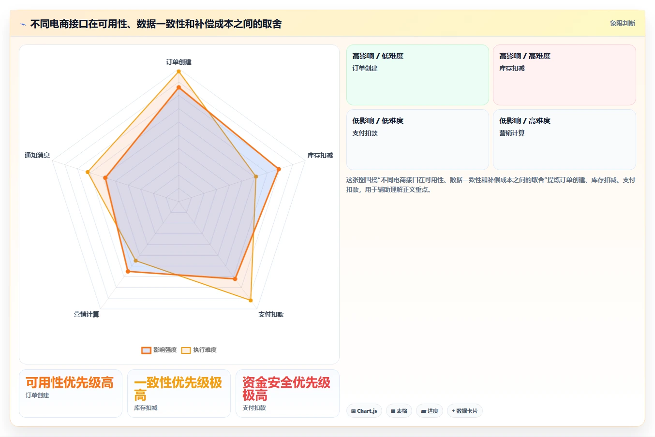655x437 pixels.
Task: Click 执行难度 data point on 营销计算 axis
Action: 136,261
